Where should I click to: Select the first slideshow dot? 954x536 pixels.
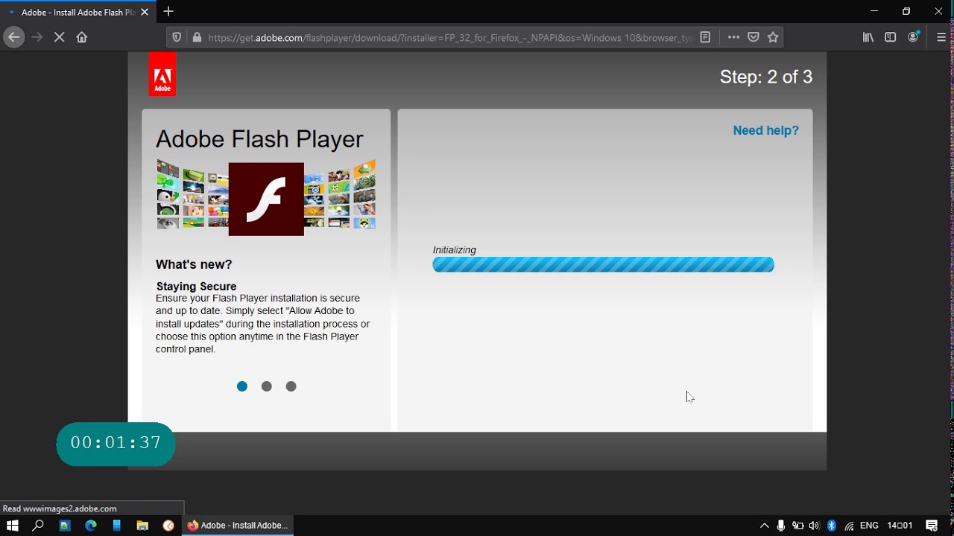pos(242,386)
